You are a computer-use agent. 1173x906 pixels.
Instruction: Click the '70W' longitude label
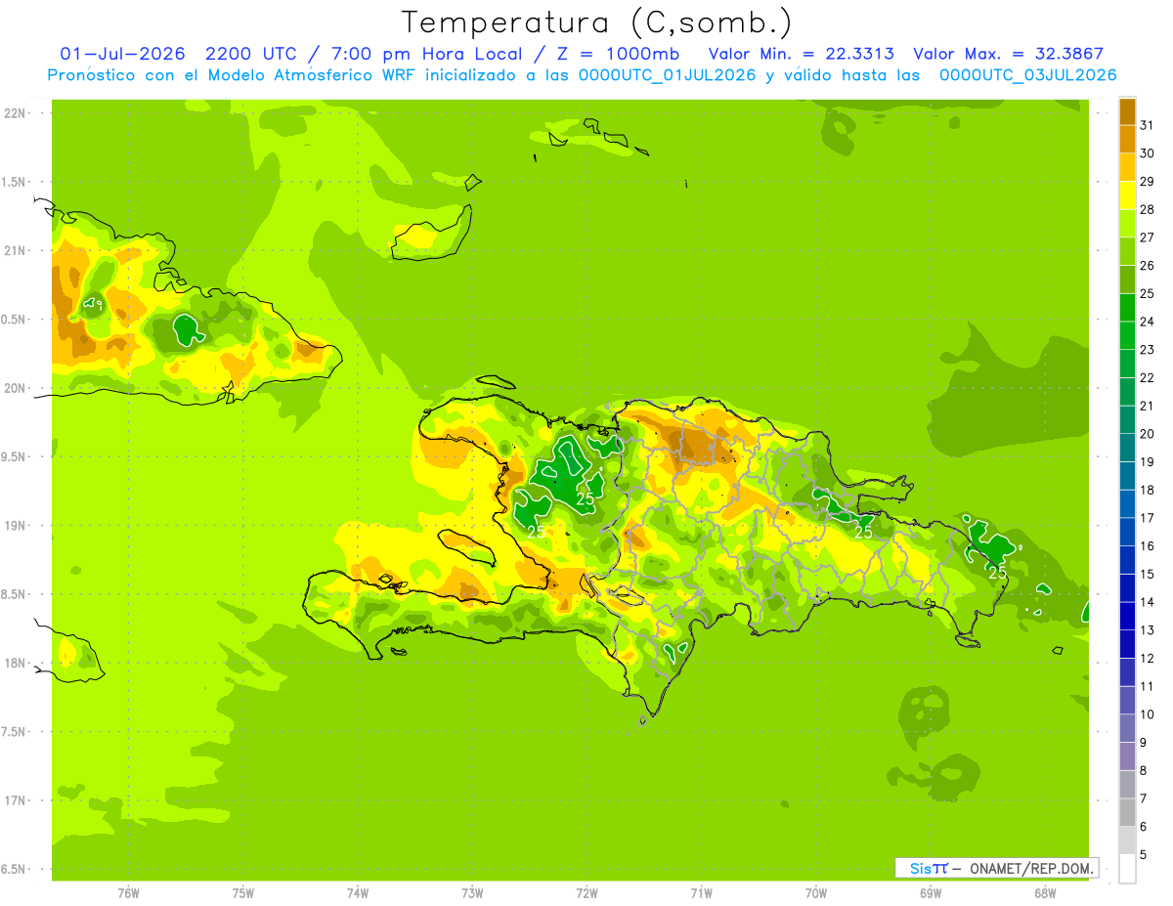coord(816,893)
